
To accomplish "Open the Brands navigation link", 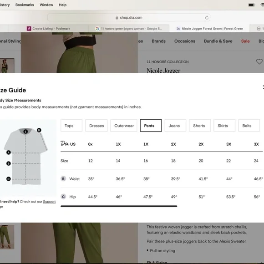I will 158,41.
